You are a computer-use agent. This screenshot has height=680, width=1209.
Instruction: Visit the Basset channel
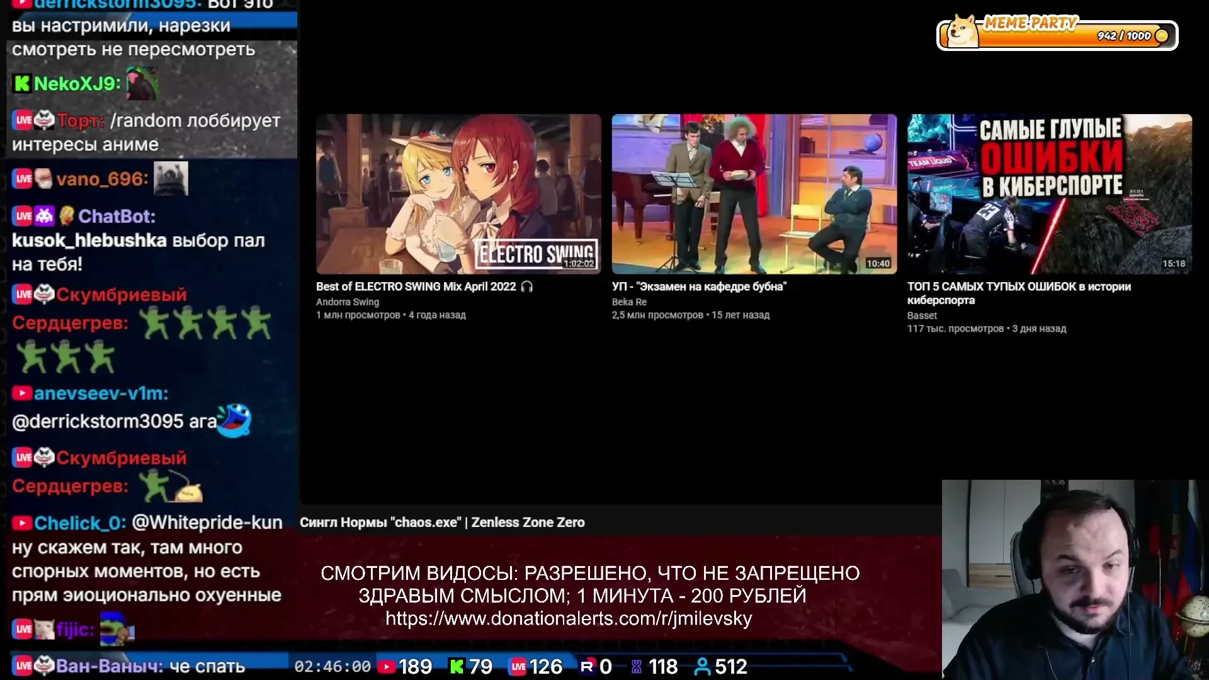pyautogui.click(x=922, y=315)
